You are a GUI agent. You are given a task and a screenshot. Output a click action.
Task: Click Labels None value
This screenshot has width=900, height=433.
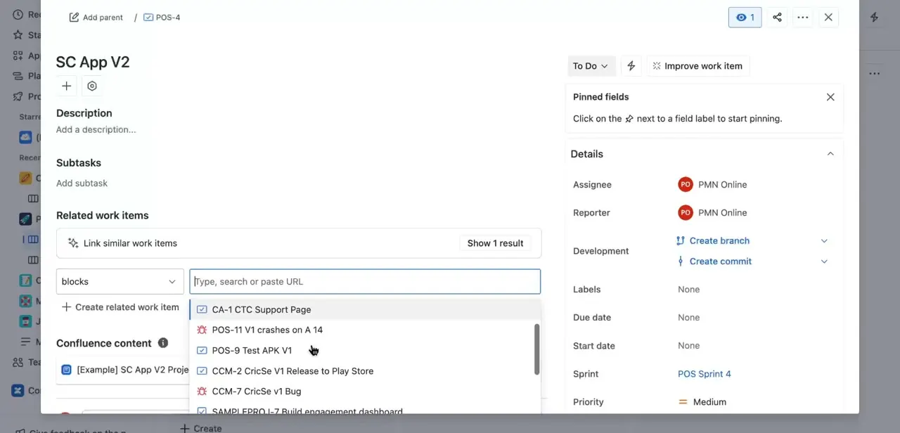(688, 289)
